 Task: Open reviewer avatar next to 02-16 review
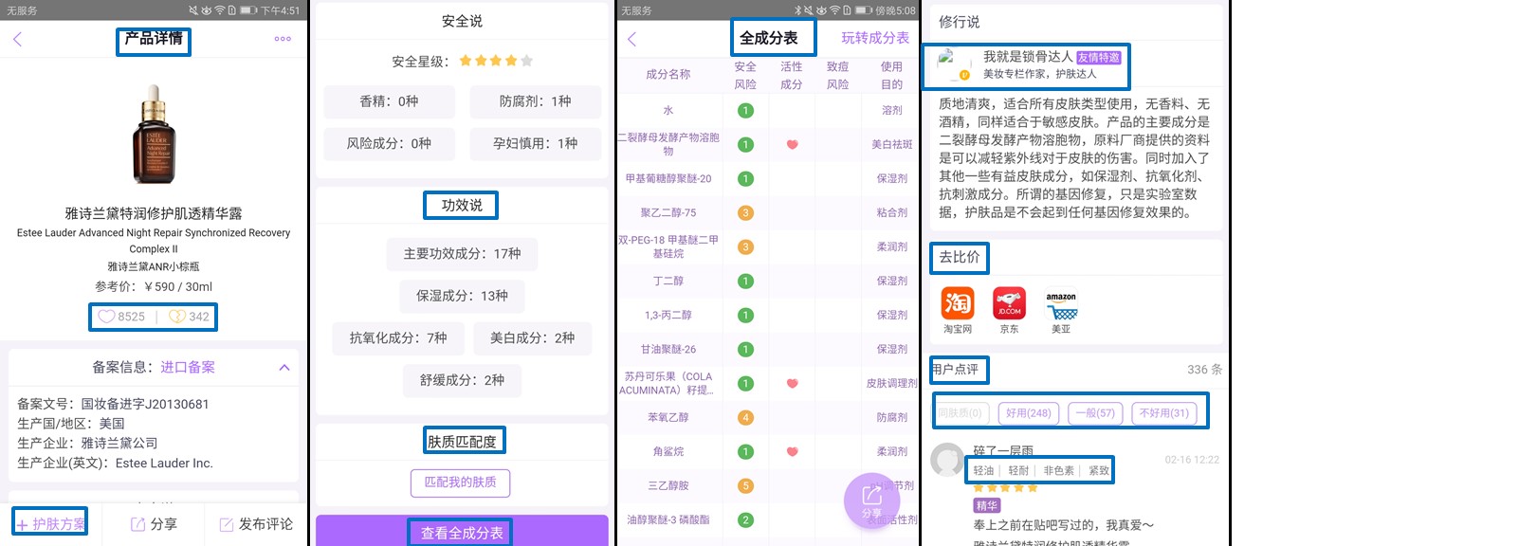tap(947, 460)
